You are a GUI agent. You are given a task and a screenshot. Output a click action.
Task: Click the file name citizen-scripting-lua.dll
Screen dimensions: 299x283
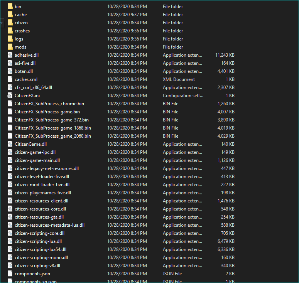38,241
